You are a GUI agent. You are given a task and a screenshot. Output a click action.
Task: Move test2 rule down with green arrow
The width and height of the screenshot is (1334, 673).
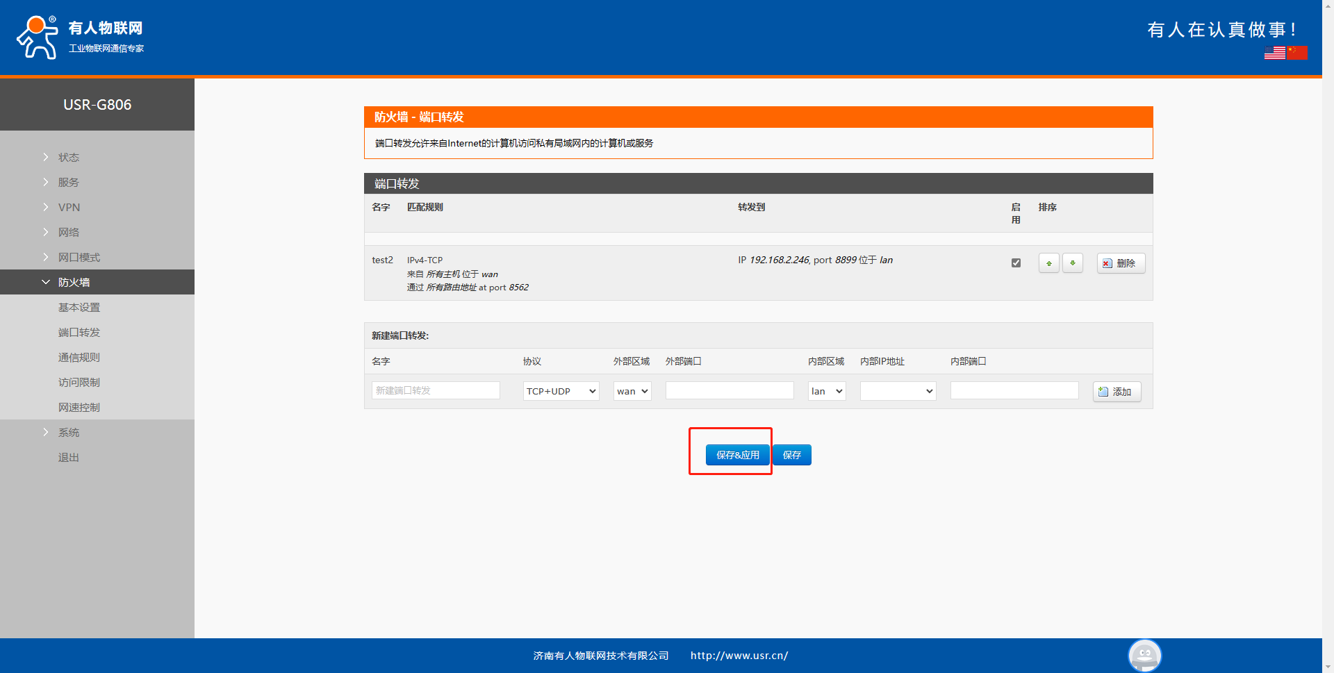[x=1072, y=263]
